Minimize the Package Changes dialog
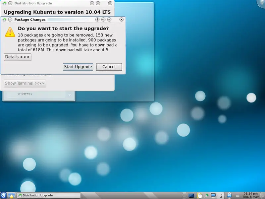 click(103, 20)
